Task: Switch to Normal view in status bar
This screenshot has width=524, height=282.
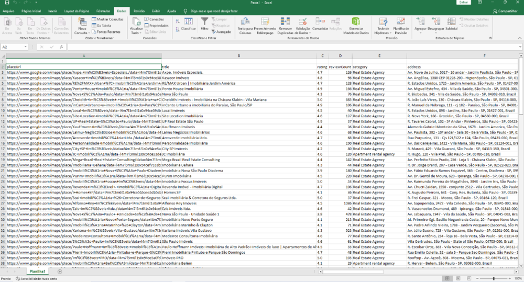Action: [x=447, y=278]
